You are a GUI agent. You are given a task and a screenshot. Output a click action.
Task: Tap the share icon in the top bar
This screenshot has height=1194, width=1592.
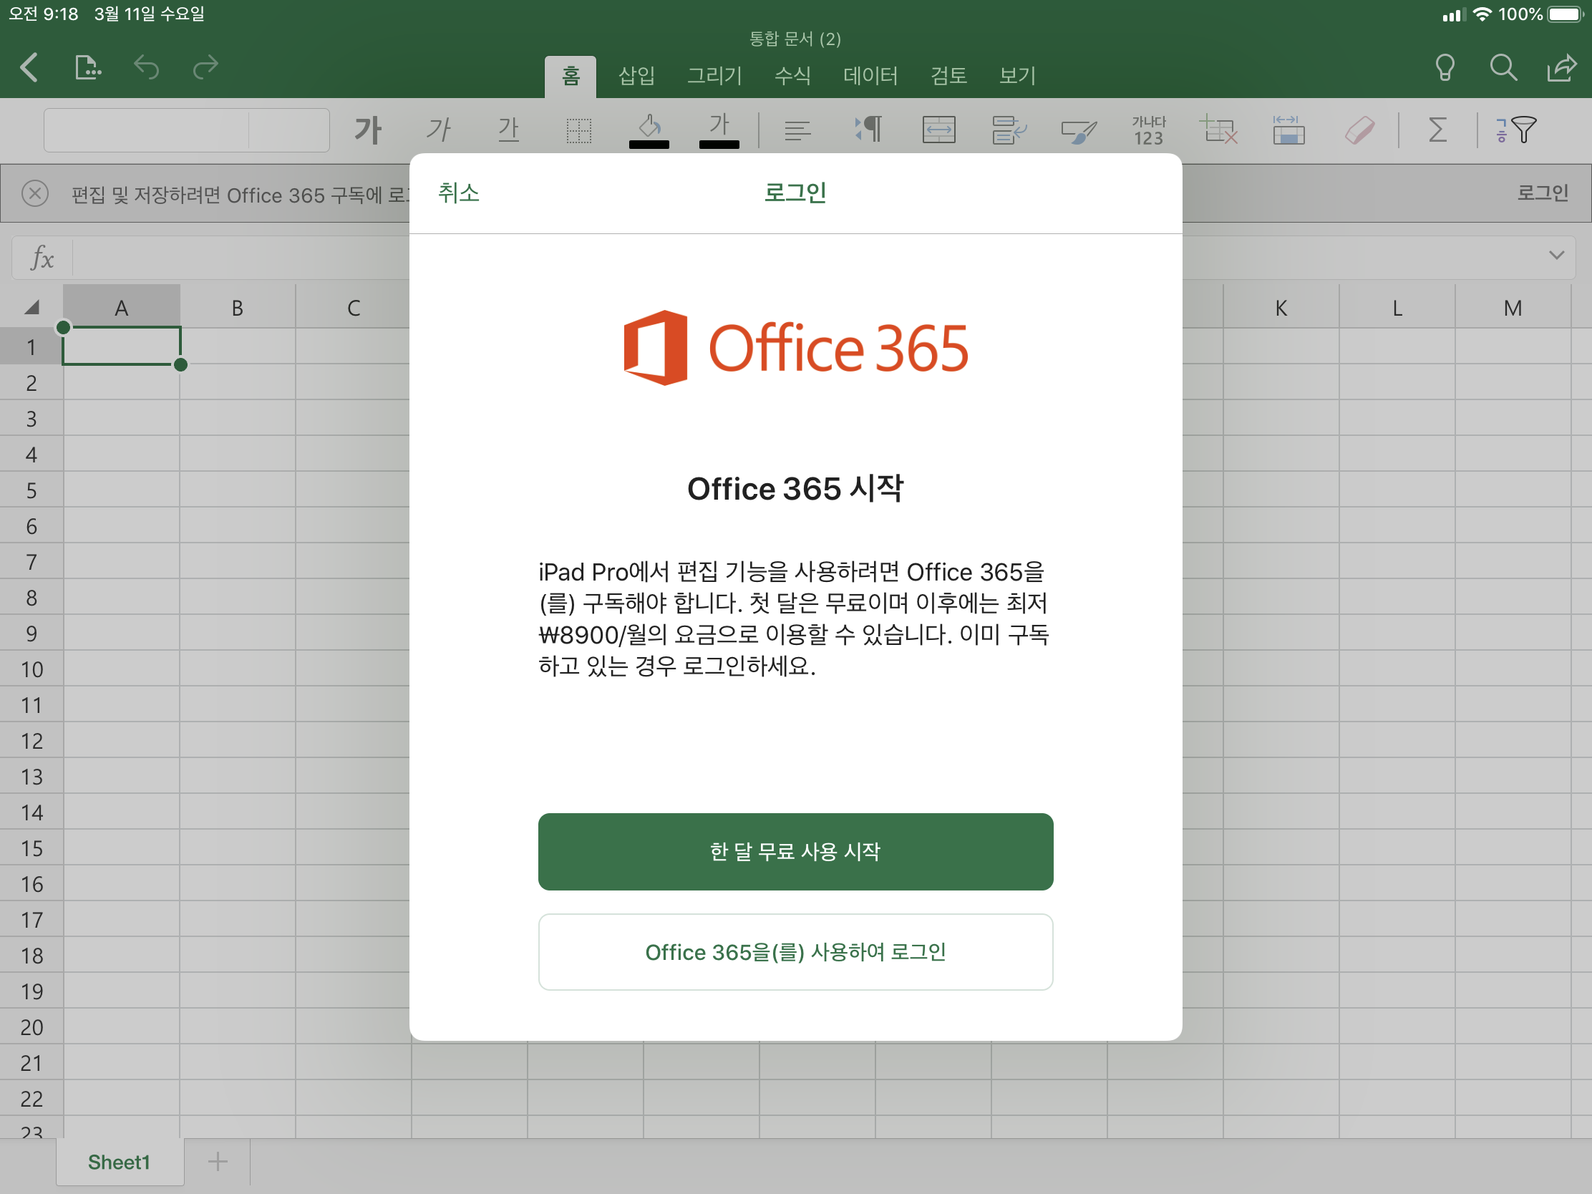coord(1561,69)
